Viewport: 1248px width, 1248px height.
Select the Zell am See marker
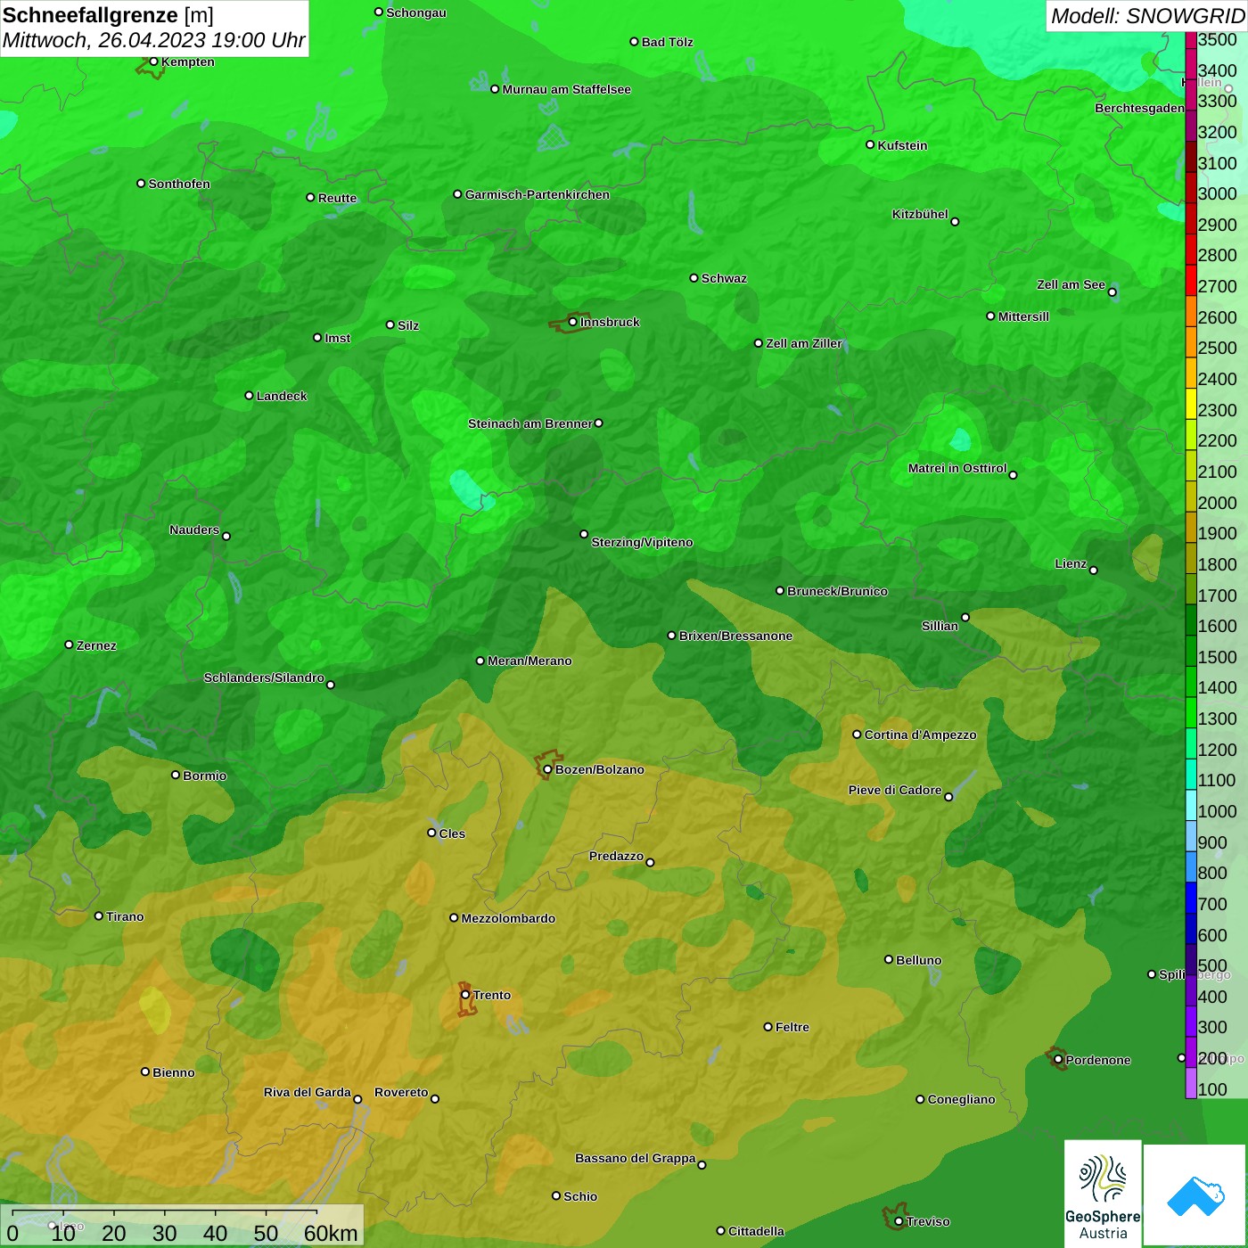[1112, 292]
